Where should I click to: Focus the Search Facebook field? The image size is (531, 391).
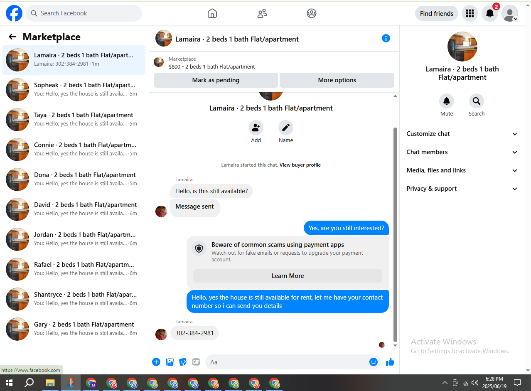click(x=84, y=13)
